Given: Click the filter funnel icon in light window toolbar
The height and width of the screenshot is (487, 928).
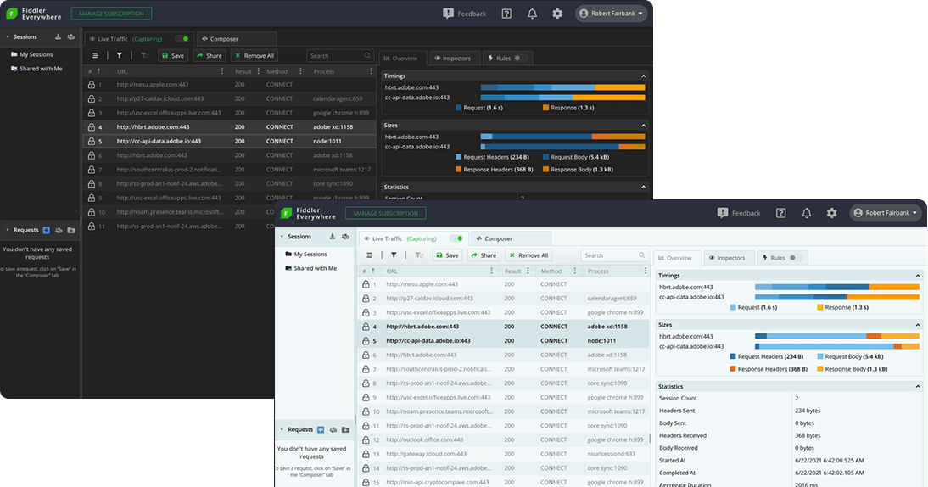Looking at the screenshot, I should pyautogui.click(x=394, y=255).
